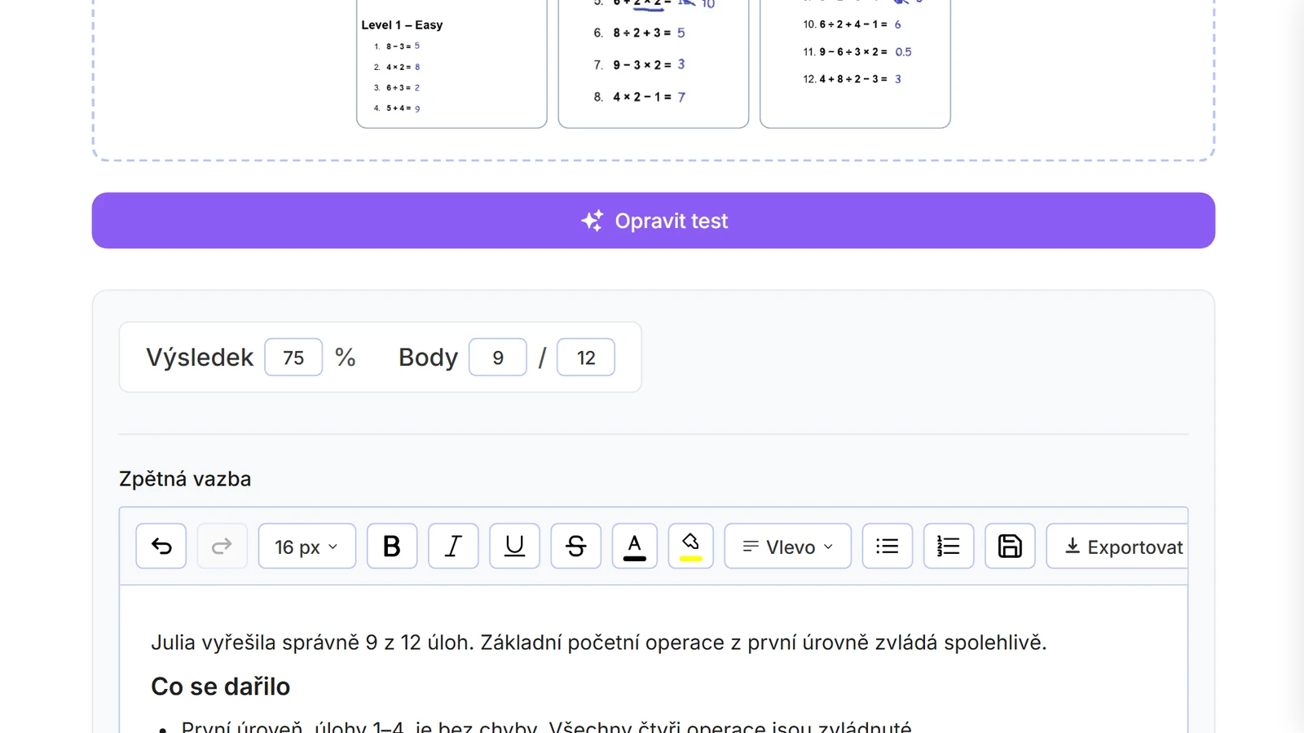
Task: Click the redo arrow icon
Action: 222,546
